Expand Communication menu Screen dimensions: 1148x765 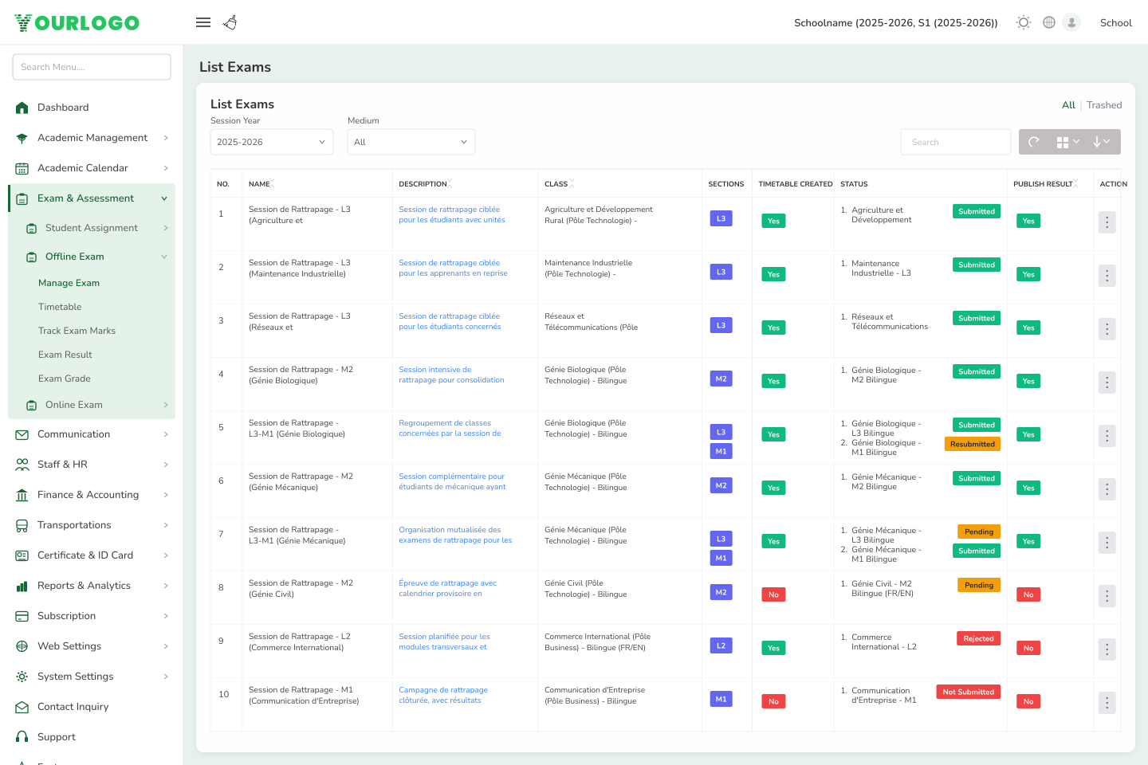[92, 434]
